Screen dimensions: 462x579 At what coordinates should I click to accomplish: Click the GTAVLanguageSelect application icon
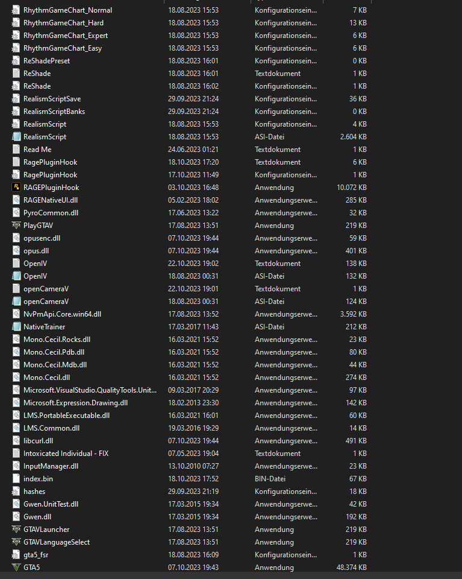[16, 542]
